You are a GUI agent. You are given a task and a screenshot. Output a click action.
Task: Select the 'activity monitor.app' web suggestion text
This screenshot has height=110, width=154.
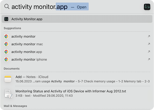tap(27, 52)
